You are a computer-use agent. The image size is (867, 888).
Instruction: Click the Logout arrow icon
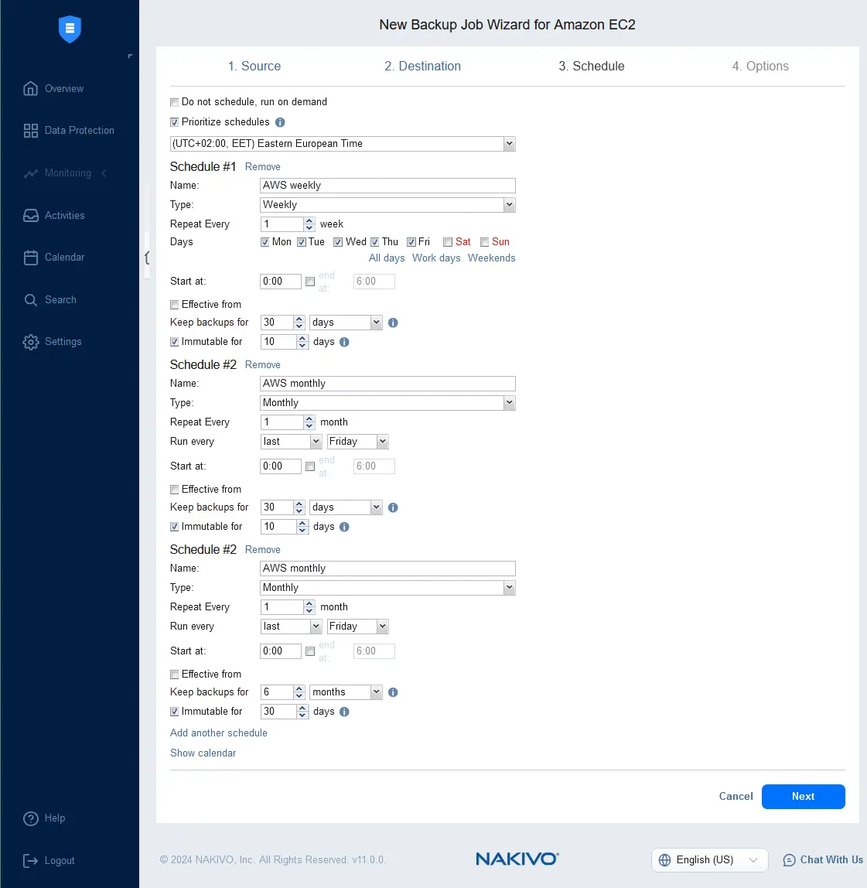(31, 862)
